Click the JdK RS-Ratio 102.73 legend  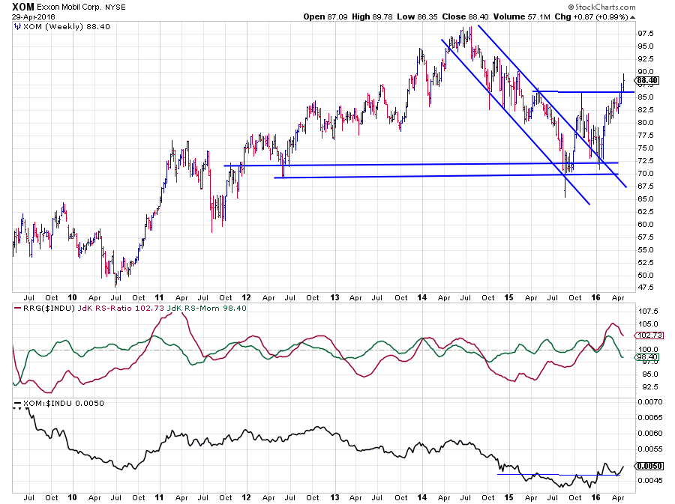click(121, 308)
